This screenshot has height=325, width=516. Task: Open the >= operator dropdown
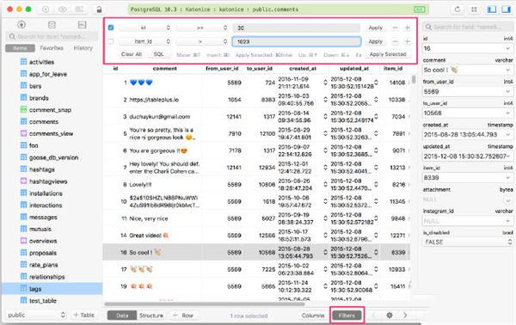click(x=202, y=28)
